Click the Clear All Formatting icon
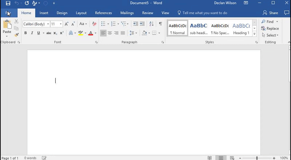 pyautogui.click(x=94, y=24)
